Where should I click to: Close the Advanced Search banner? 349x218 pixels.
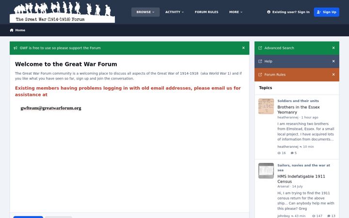click(333, 48)
